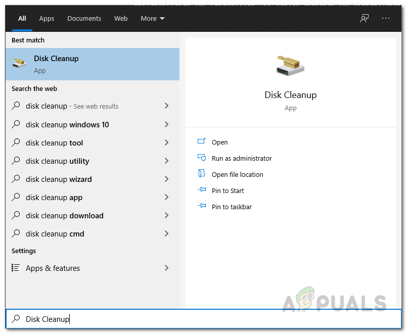Select Disk Cleanup best match result
This screenshot has height=334, width=407.
[x=93, y=64]
